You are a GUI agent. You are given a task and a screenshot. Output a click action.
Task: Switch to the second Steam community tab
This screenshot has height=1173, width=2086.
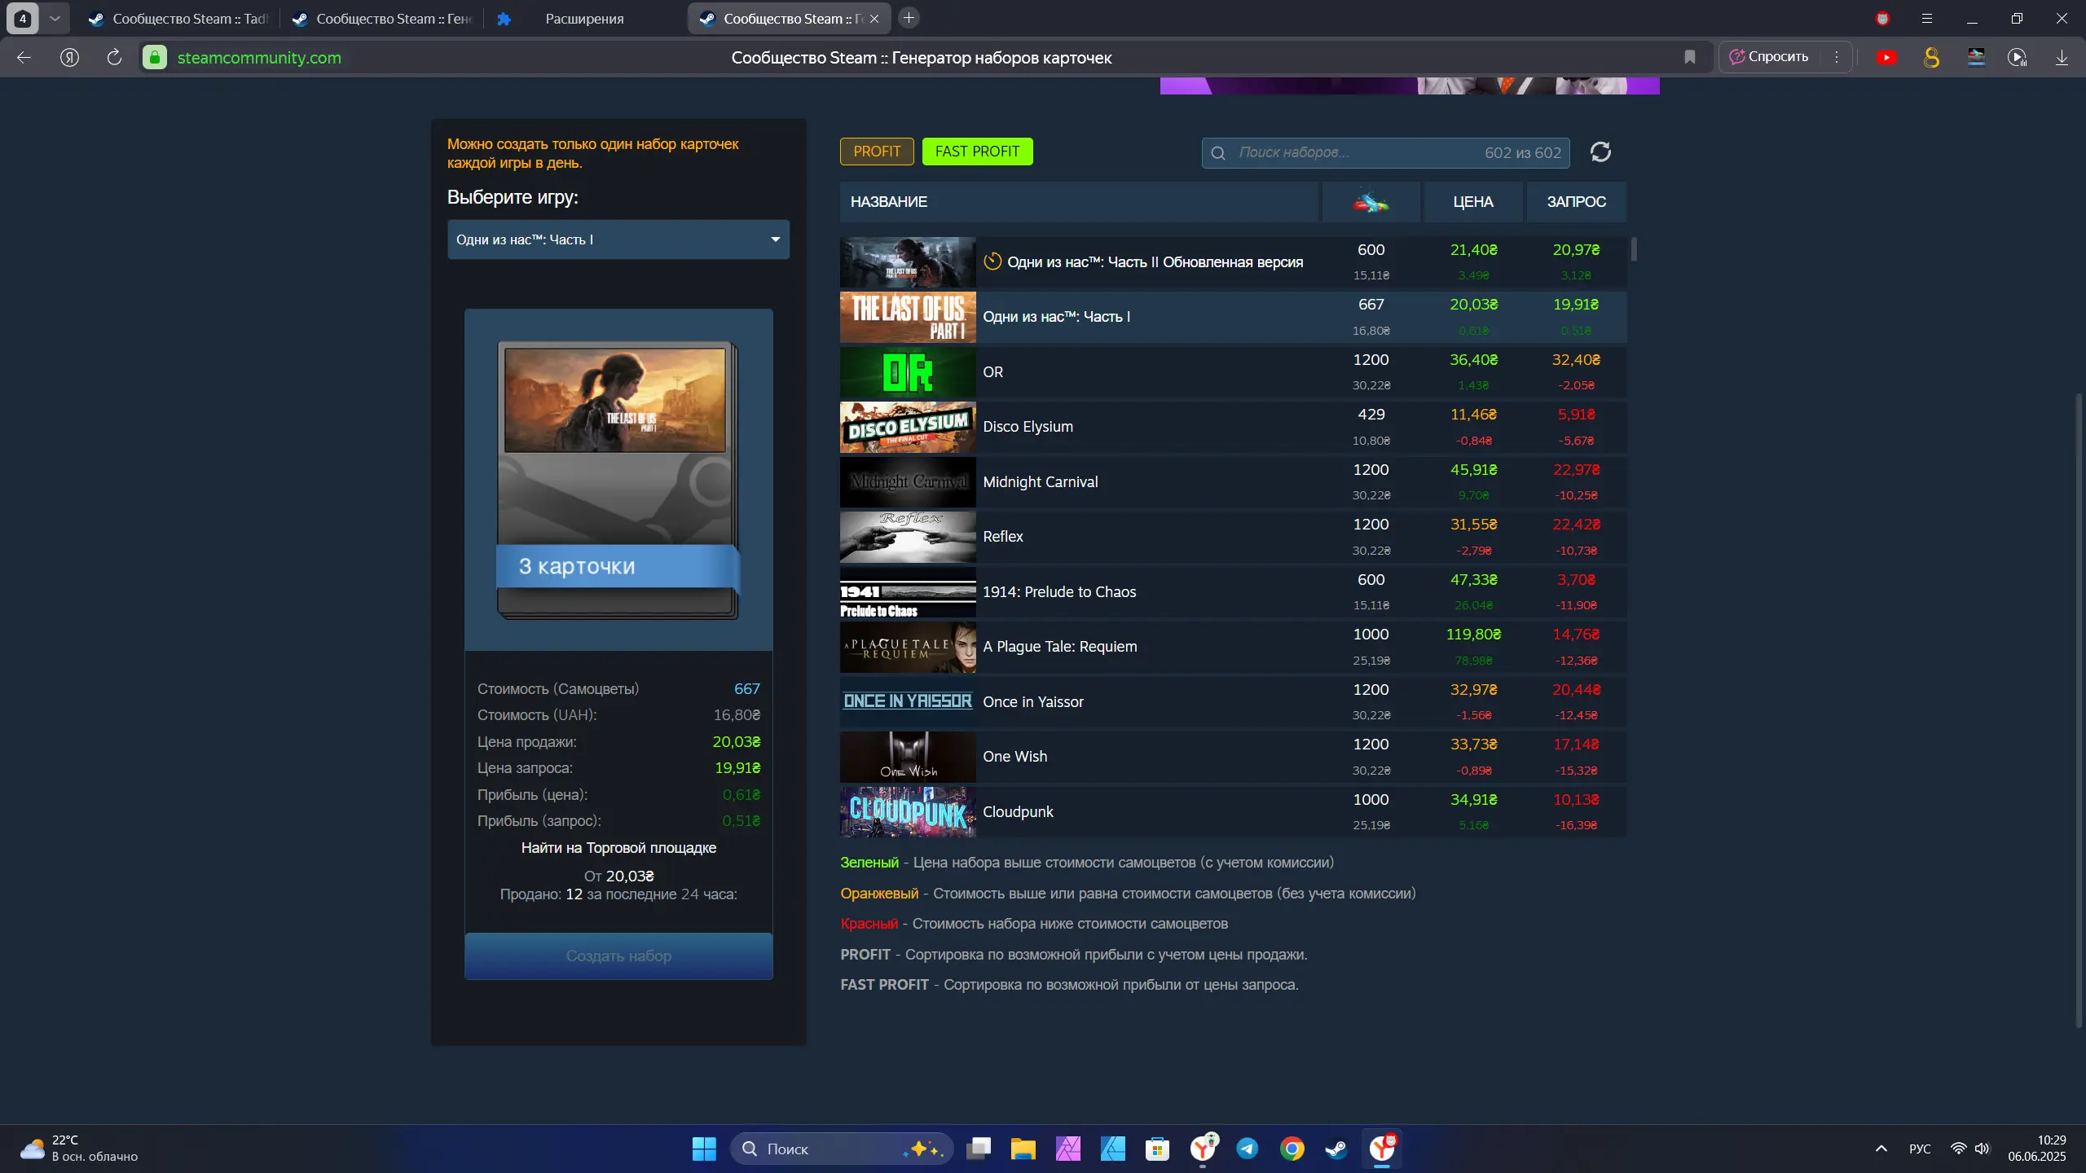(382, 19)
